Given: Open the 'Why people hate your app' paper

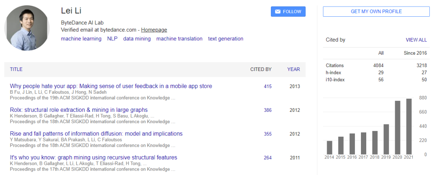Looking at the screenshot, I should pyautogui.click(x=111, y=86).
